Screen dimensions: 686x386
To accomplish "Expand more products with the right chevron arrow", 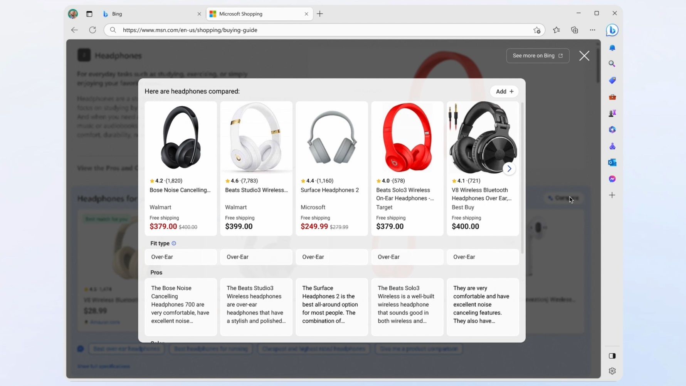I will pos(509,168).
